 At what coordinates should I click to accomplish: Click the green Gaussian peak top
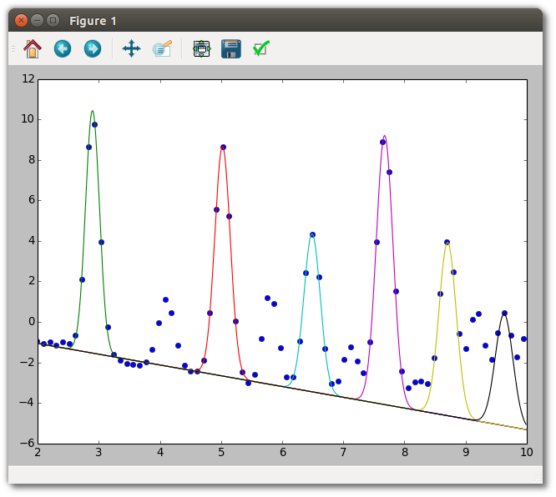[92, 111]
